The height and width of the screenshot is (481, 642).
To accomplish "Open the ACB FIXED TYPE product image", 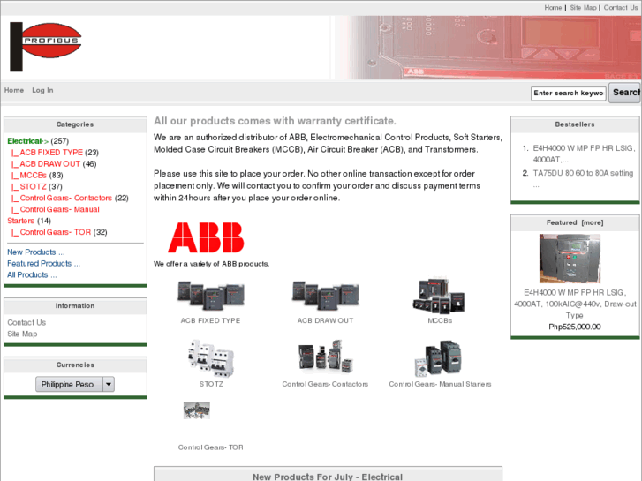I will [210, 295].
